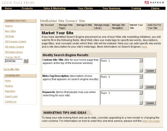Open the Agent Login link
Screen dimensions: 167x131
pyautogui.click(x=11, y=96)
